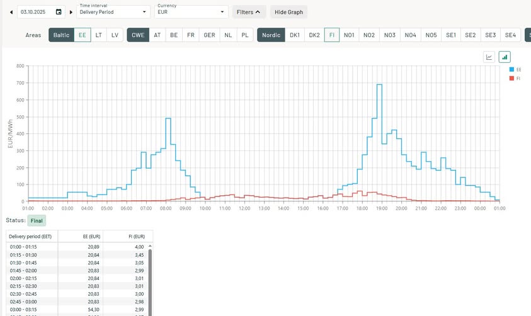
Task: Select the Baltic area group
Action: click(61, 35)
